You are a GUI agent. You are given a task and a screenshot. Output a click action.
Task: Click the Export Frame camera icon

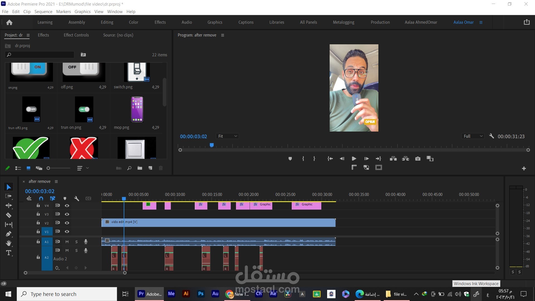coord(418,159)
